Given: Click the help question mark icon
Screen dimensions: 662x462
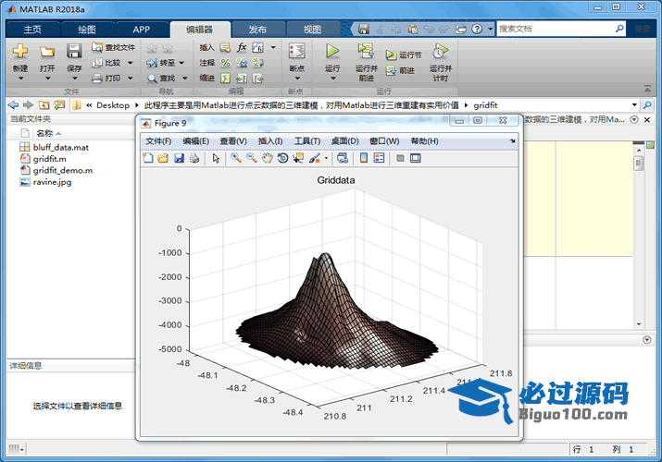Looking at the screenshot, I should [x=477, y=29].
